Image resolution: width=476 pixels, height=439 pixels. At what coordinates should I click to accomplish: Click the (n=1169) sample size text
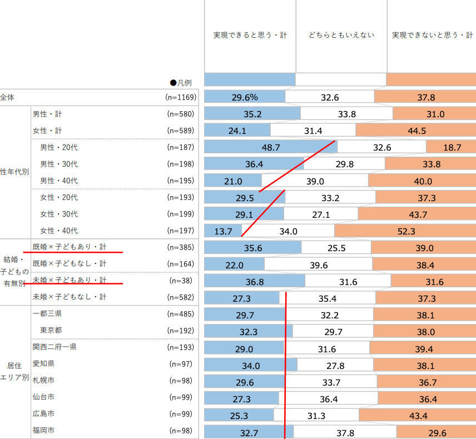tap(181, 97)
